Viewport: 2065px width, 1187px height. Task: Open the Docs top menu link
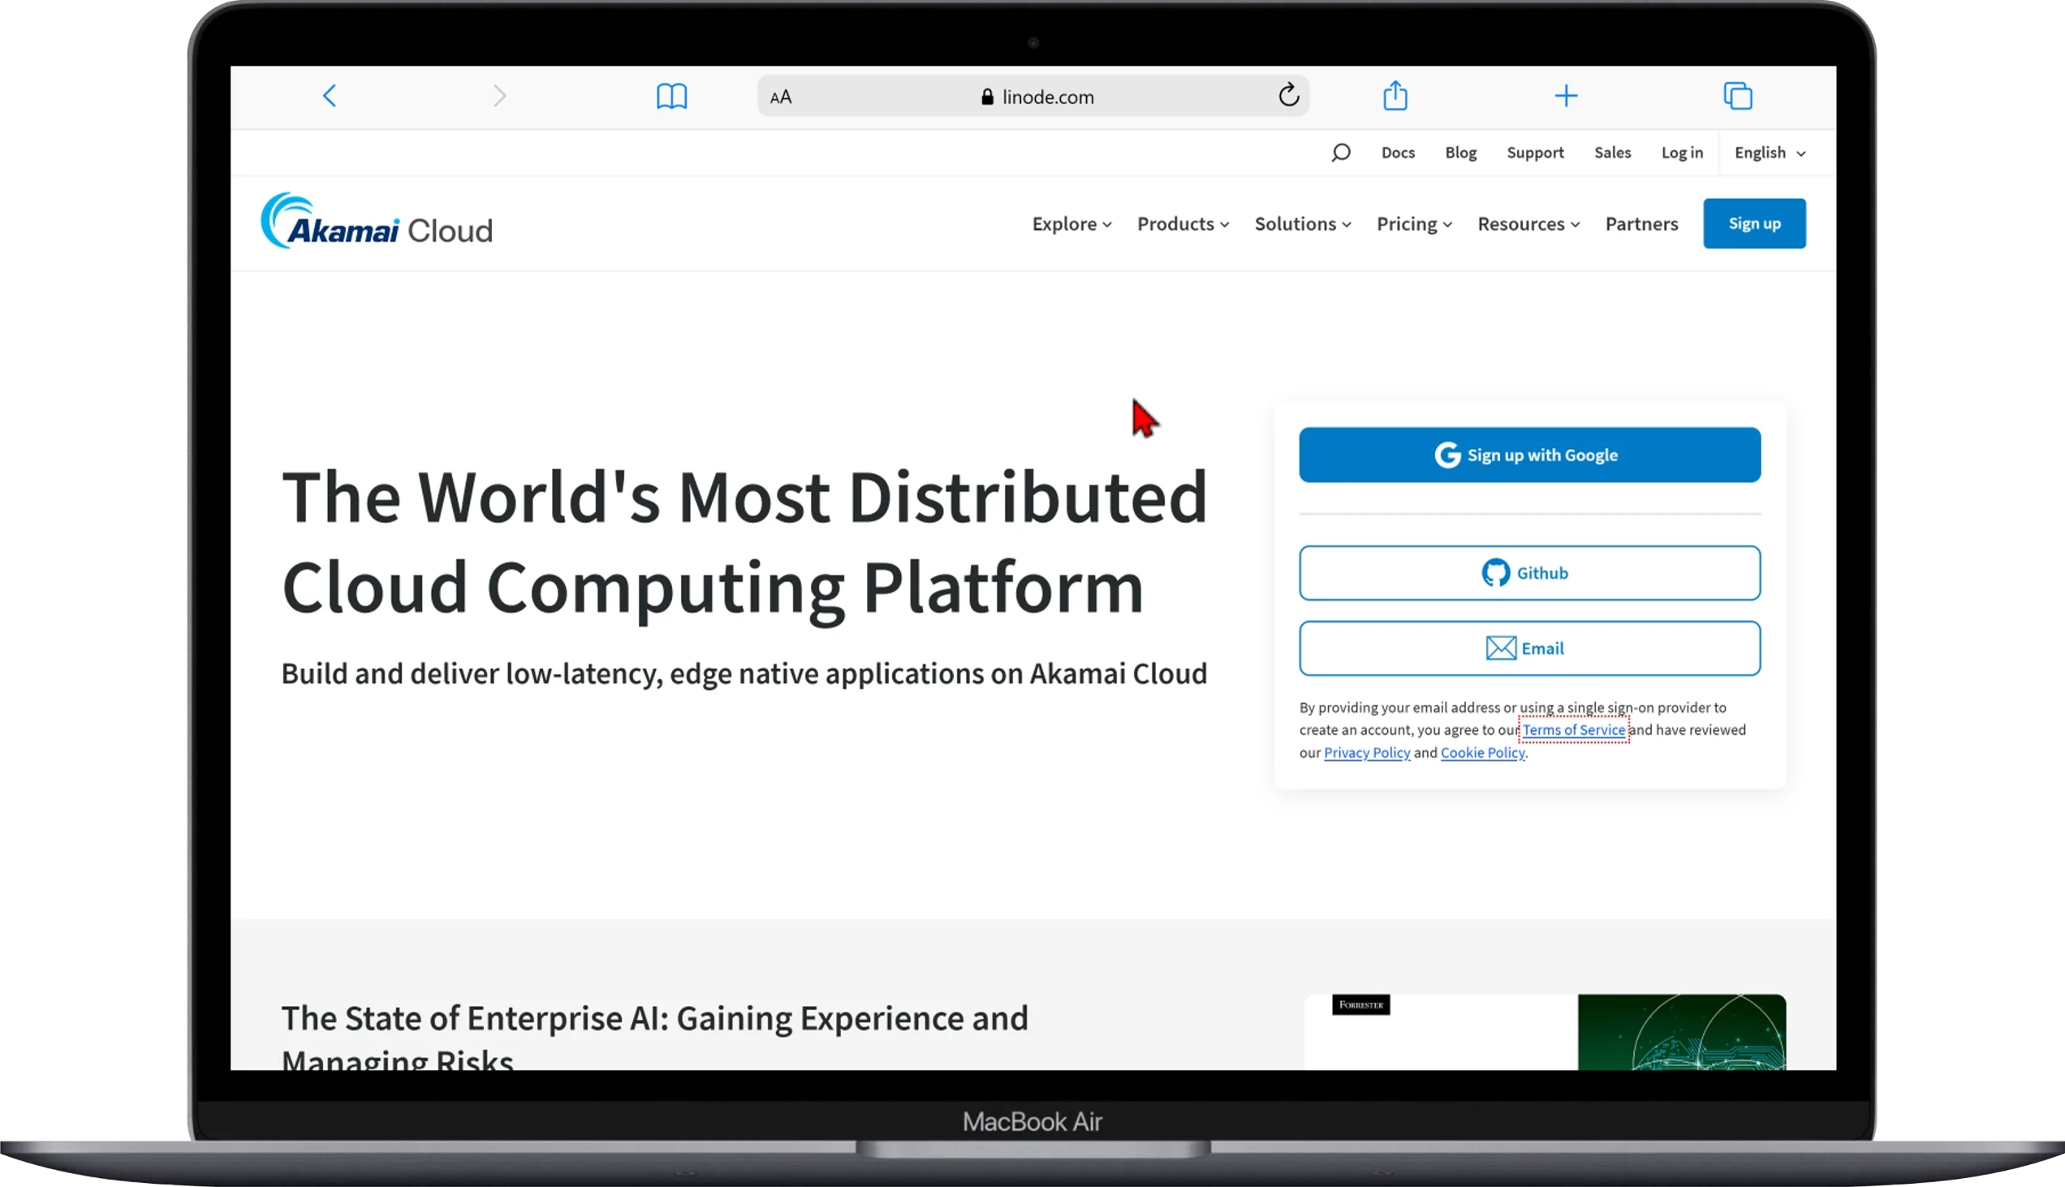tap(1398, 153)
